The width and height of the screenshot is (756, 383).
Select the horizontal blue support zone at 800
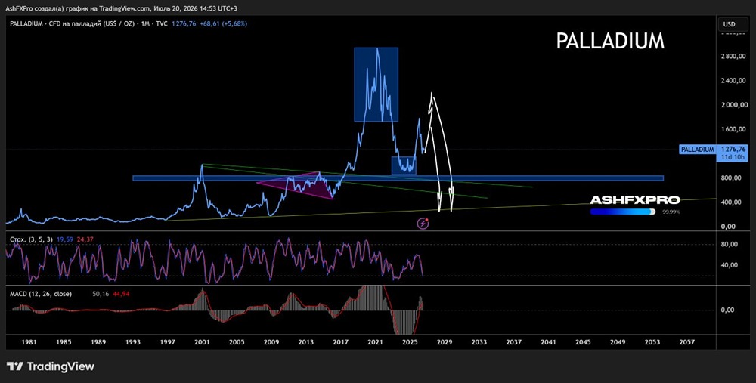(398, 178)
